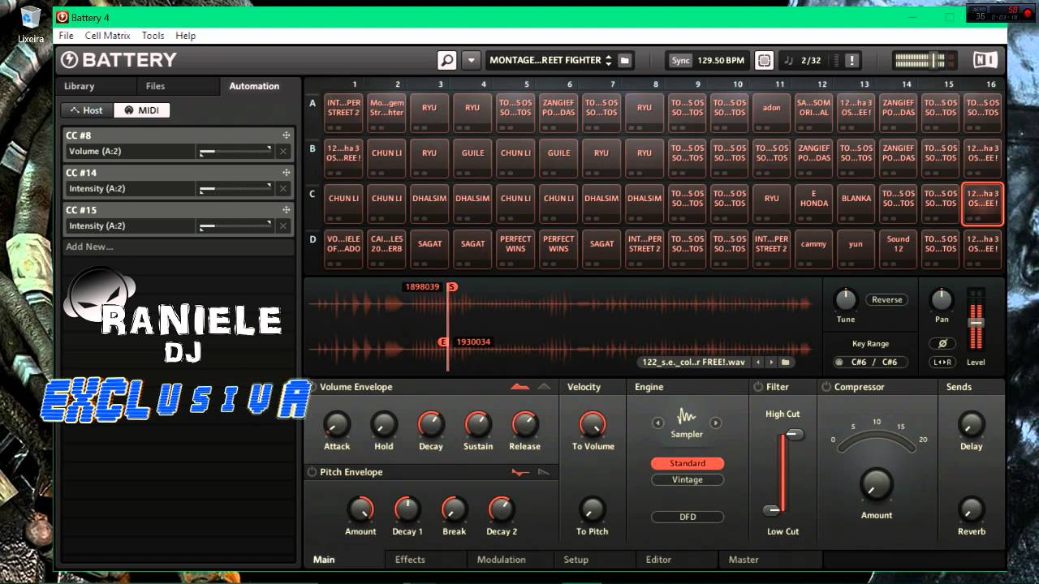Select the MIDI automation mode
Image resolution: width=1039 pixels, height=584 pixels.
141,110
